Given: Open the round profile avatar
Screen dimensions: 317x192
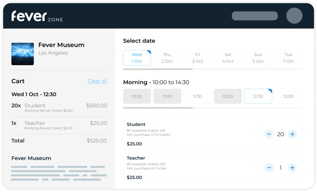Looking at the screenshot, I should [x=294, y=16].
